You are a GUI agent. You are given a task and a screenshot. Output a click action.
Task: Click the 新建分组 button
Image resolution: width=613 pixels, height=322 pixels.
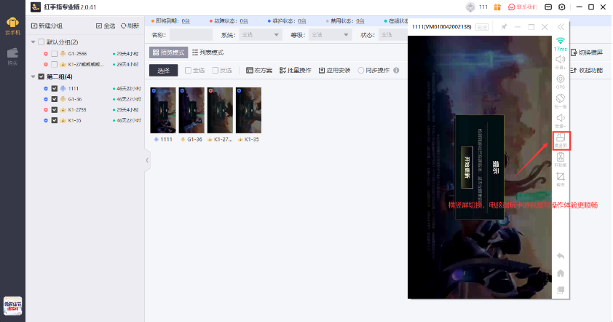coord(48,25)
